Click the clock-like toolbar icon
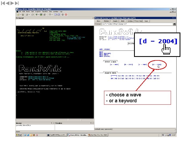The height and width of the screenshot is (145, 193). coord(50,15)
